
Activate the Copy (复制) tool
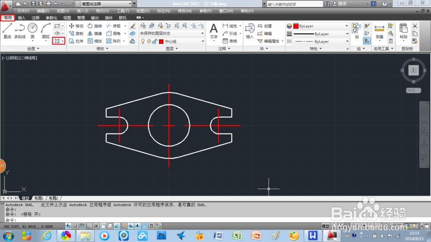[76, 34]
